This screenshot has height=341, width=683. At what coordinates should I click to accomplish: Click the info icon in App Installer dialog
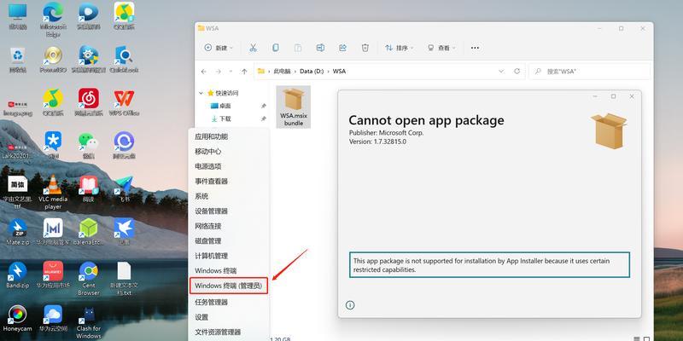tap(350, 304)
